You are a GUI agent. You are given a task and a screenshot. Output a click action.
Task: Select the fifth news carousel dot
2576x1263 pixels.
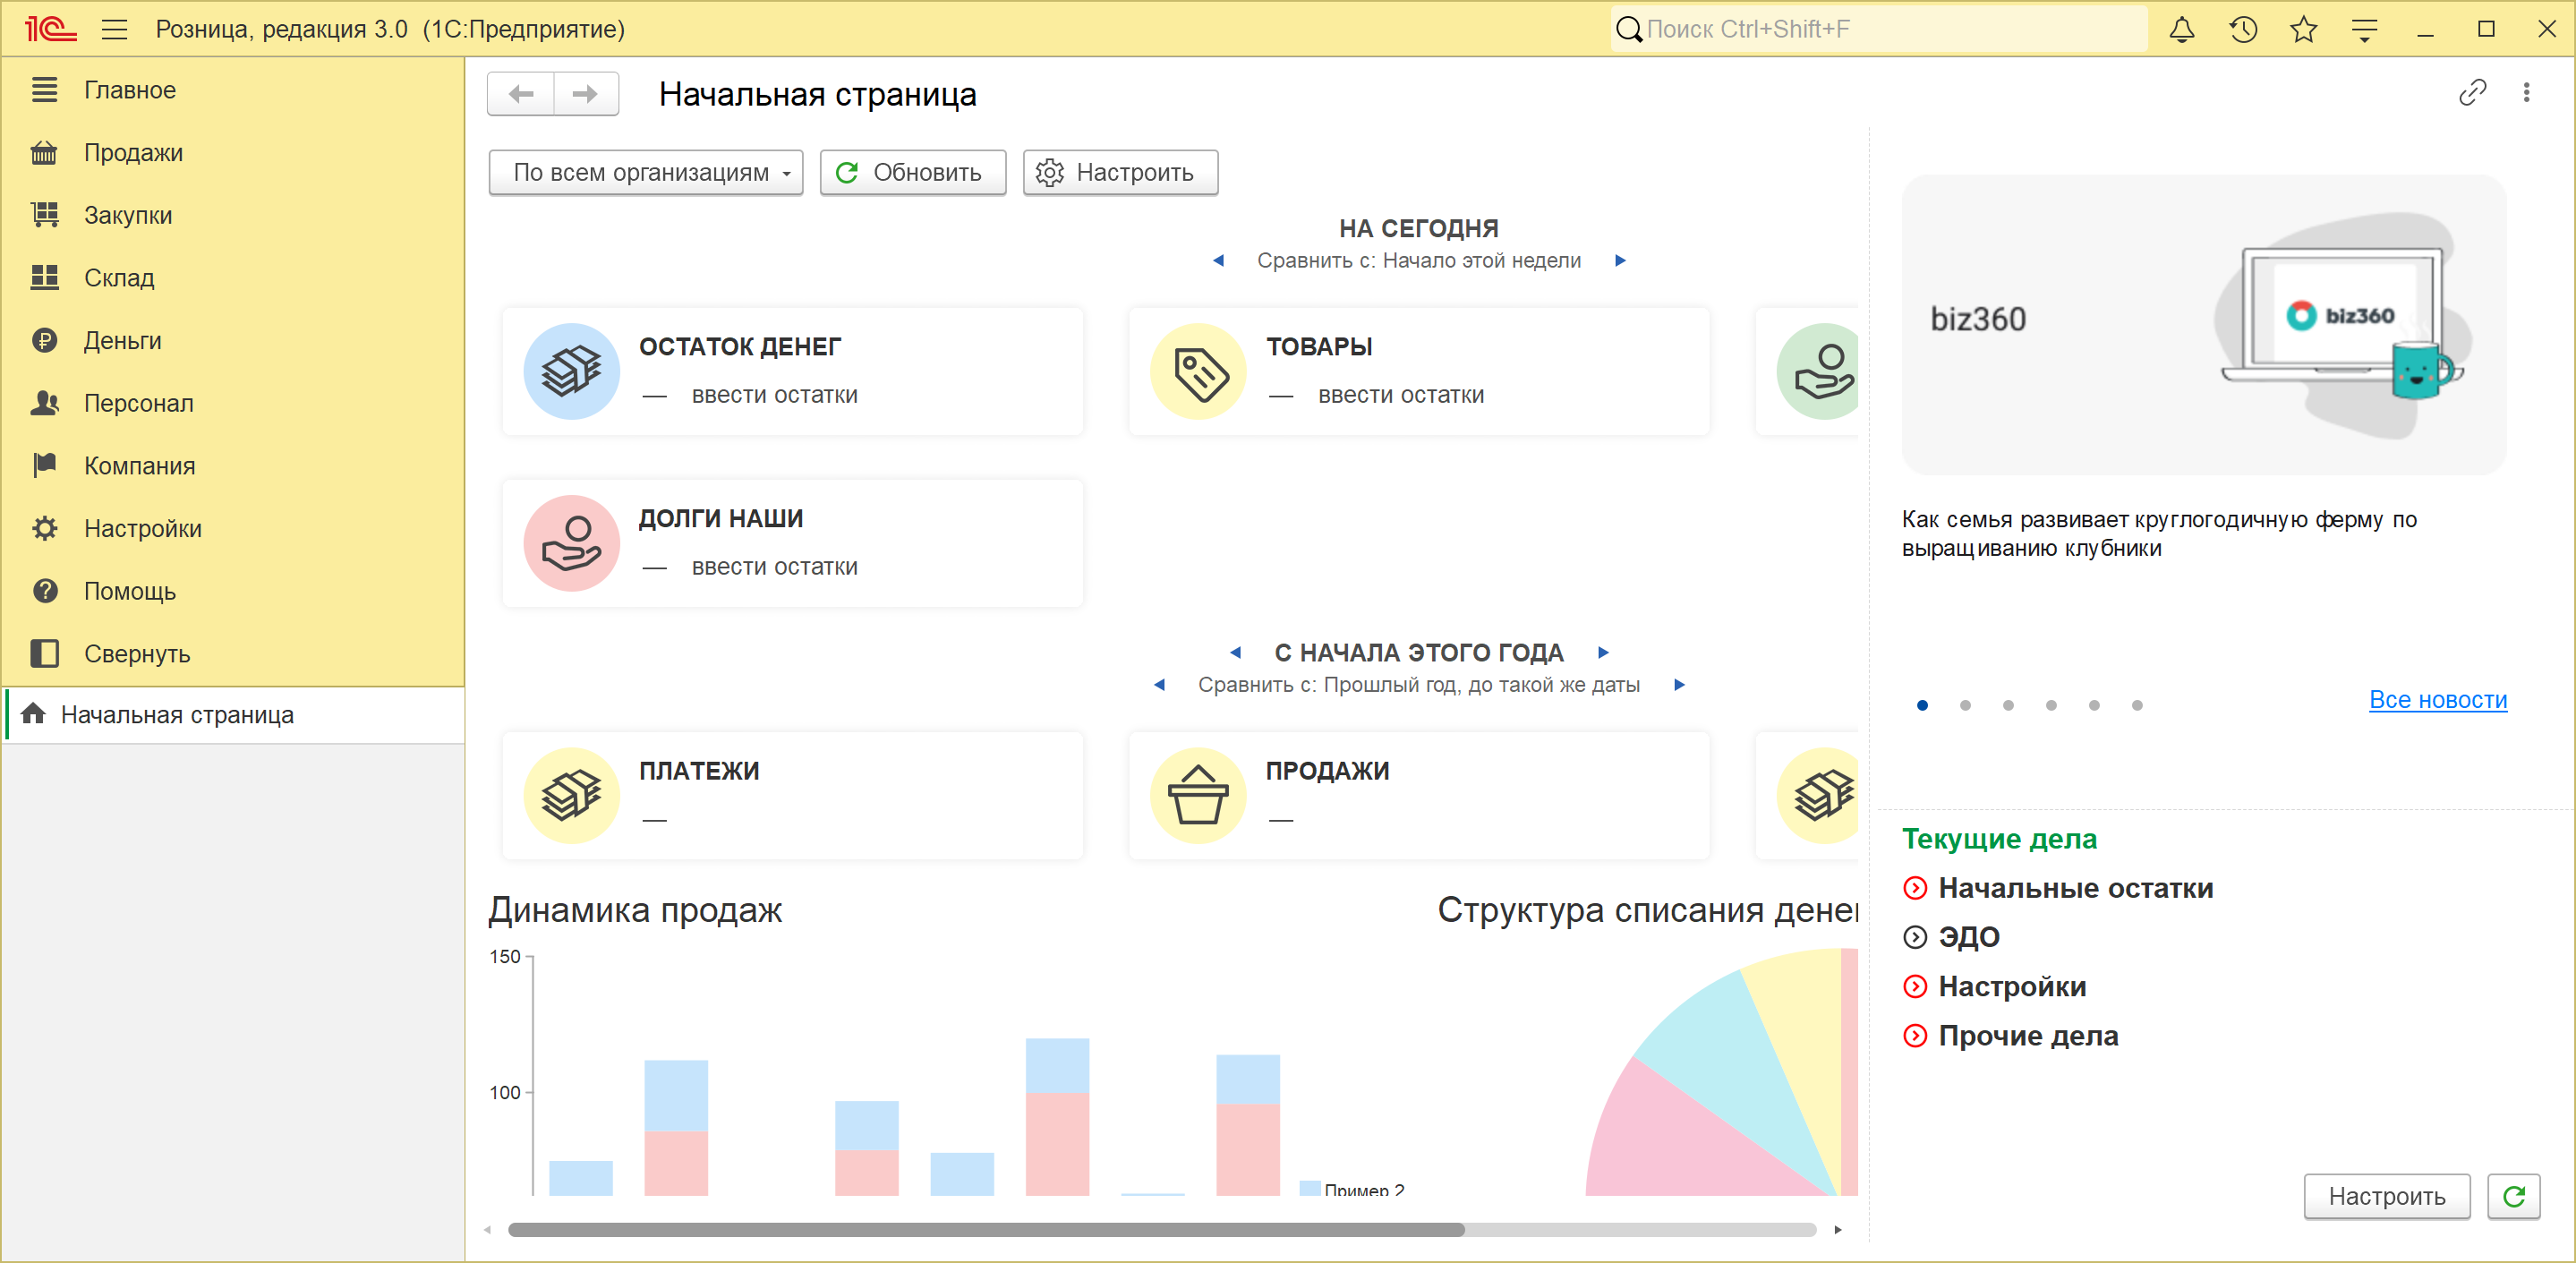2094,705
